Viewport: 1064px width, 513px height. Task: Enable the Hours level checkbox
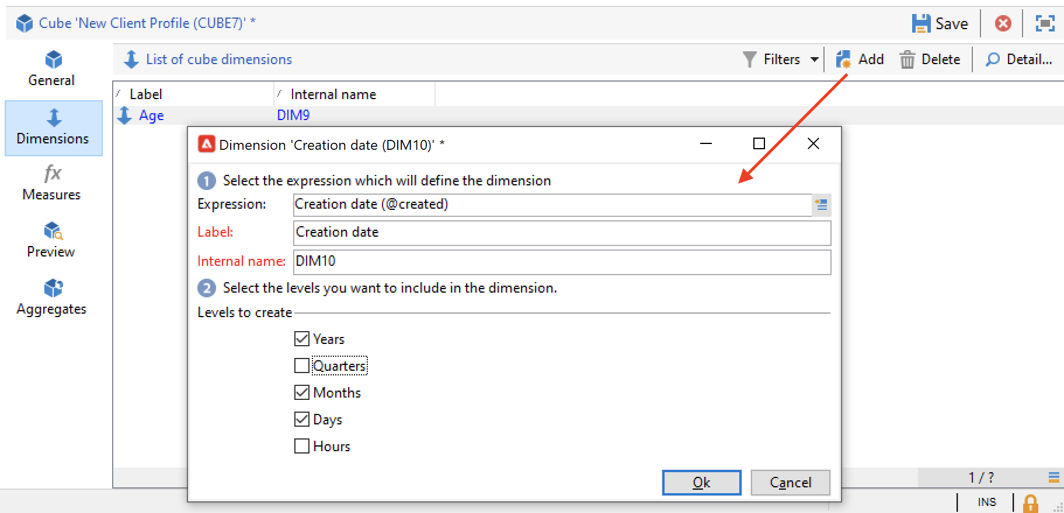[x=302, y=446]
